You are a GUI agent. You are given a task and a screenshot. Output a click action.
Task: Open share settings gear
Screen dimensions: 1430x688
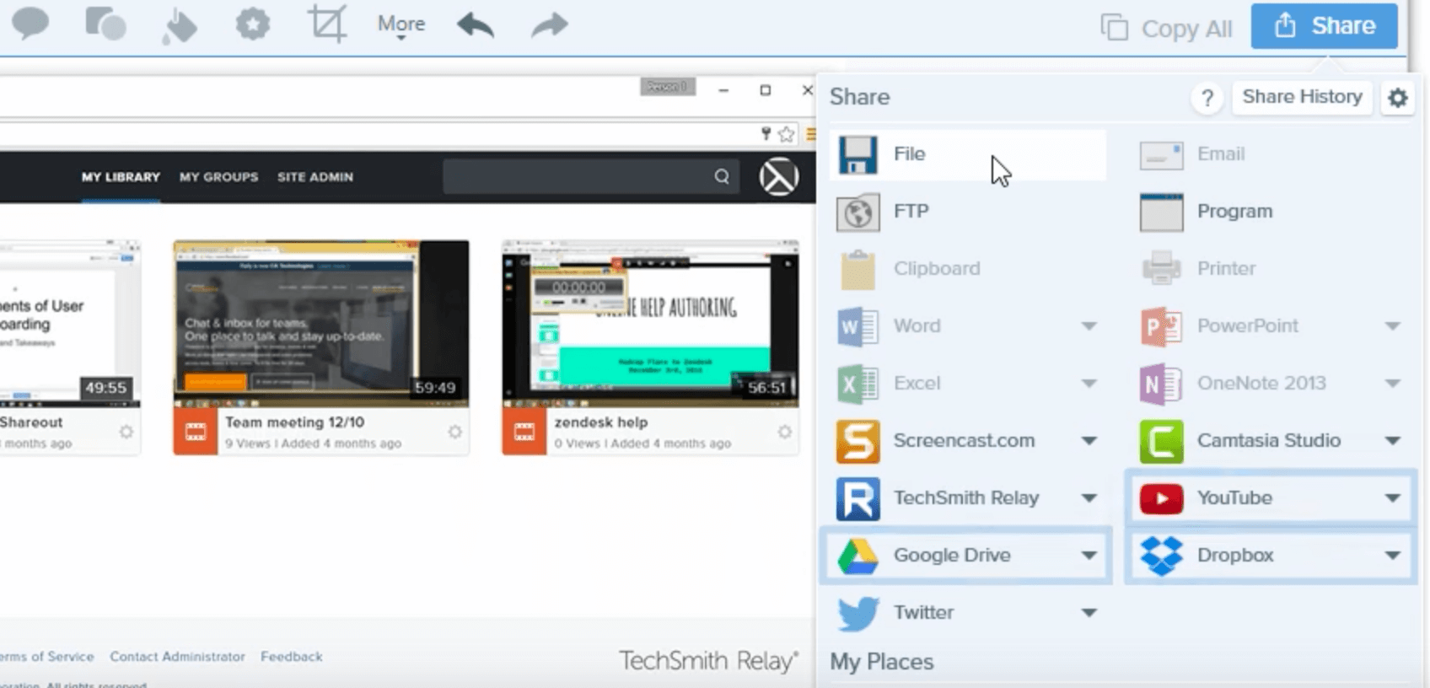click(1397, 98)
